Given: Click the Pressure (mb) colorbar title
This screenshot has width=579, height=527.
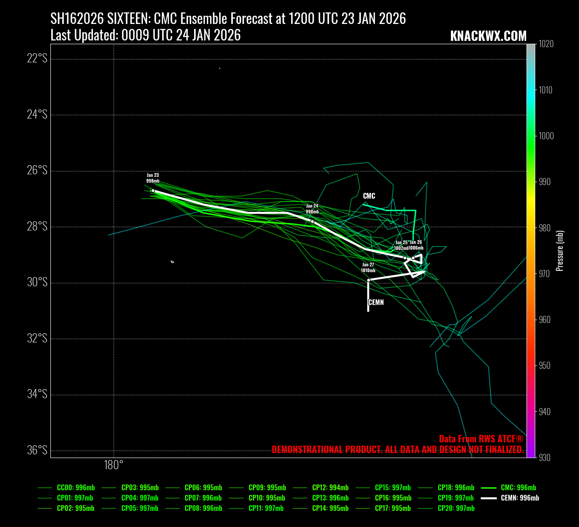Looking at the screenshot, I should click(560, 251).
